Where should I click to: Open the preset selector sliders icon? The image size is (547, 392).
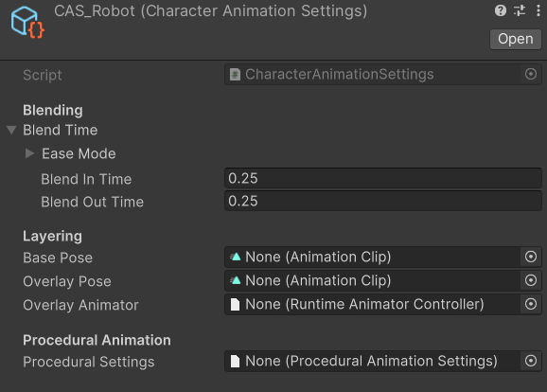point(520,10)
